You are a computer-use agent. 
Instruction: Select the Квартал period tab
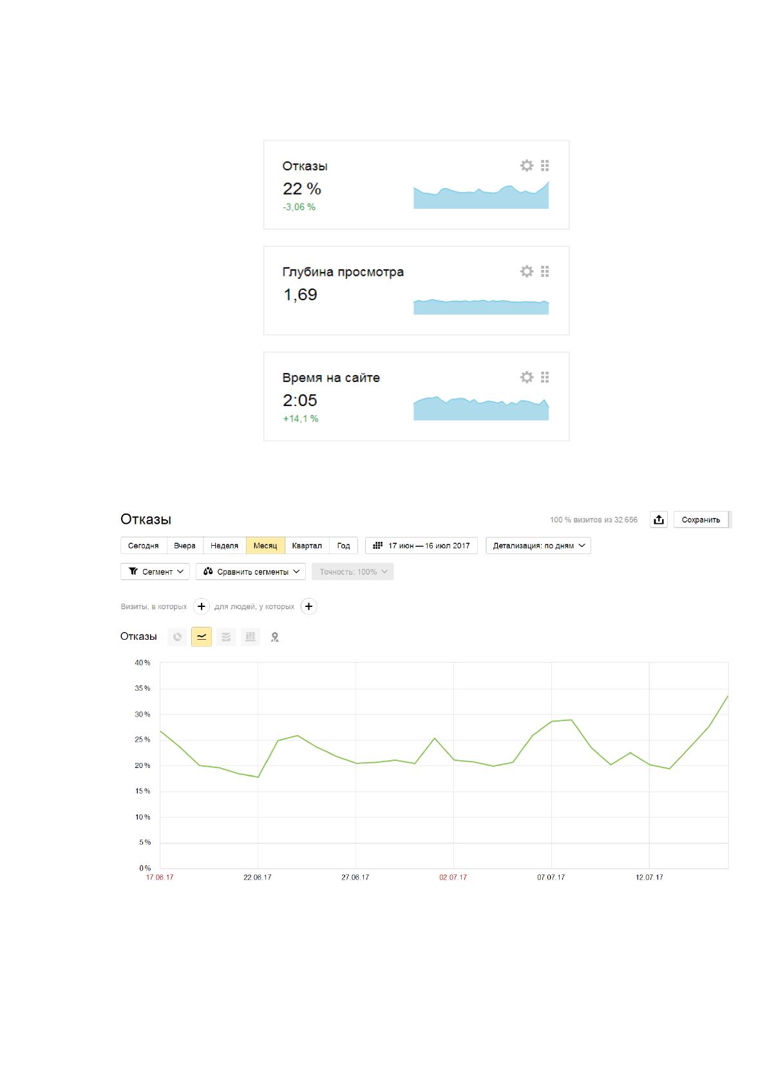point(307,546)
